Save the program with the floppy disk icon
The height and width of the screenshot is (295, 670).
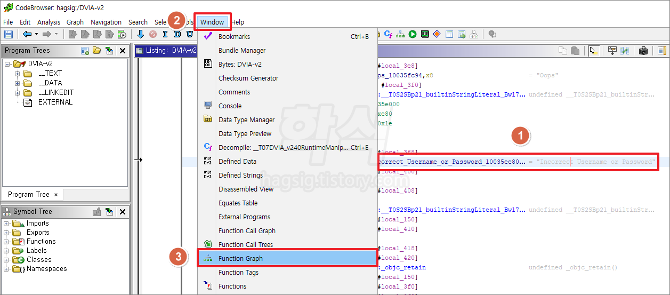tap(9, 34)
